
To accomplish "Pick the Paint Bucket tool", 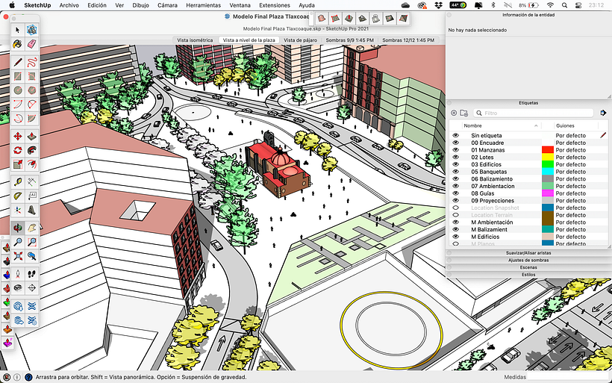I will (18, 44).
